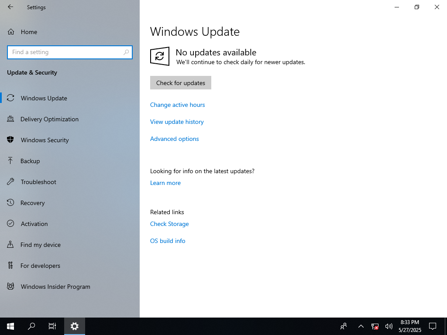
Task: Go to Troubleshoot settings
Action: click(x=70, y=182)
